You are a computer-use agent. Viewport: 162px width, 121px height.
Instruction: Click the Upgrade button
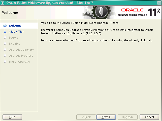(x=128, y=117)
